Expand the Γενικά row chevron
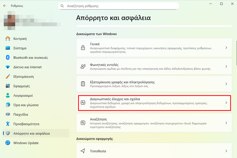 click(226, 48)
